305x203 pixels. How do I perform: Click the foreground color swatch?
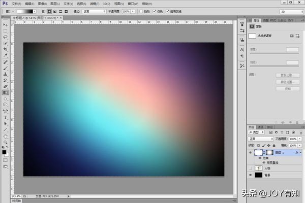coord(4,151)
